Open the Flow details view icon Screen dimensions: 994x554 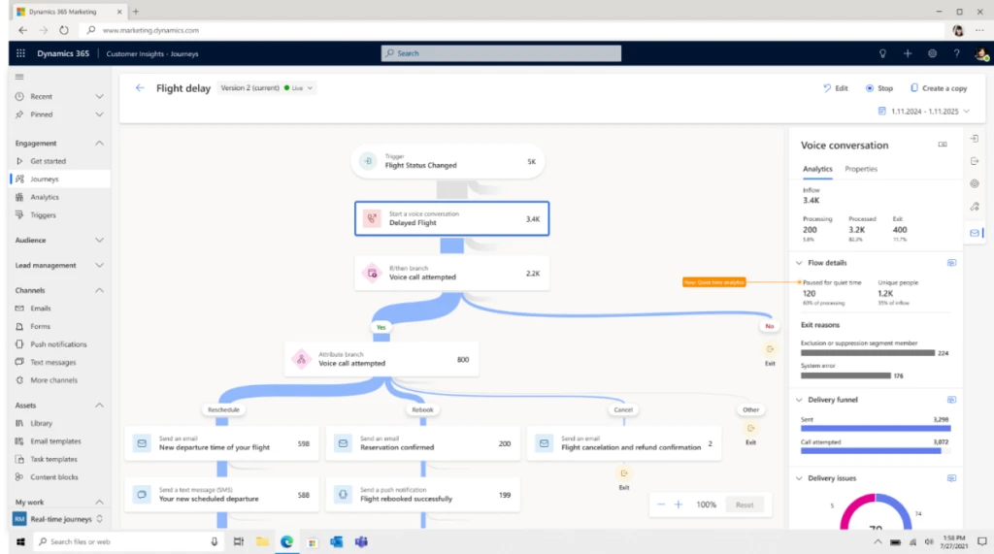pyautogui.click(x=951, y=263)
